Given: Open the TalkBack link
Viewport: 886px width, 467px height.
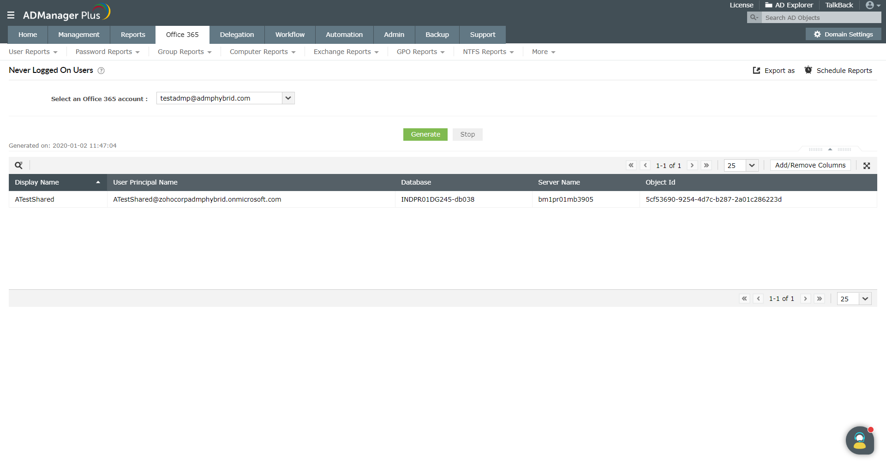Looking at the screenshot, I should 839,5.
